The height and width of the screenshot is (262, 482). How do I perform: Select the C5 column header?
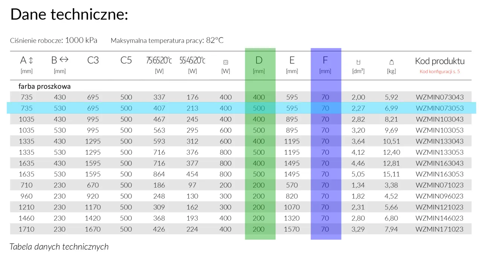(126, 60)
